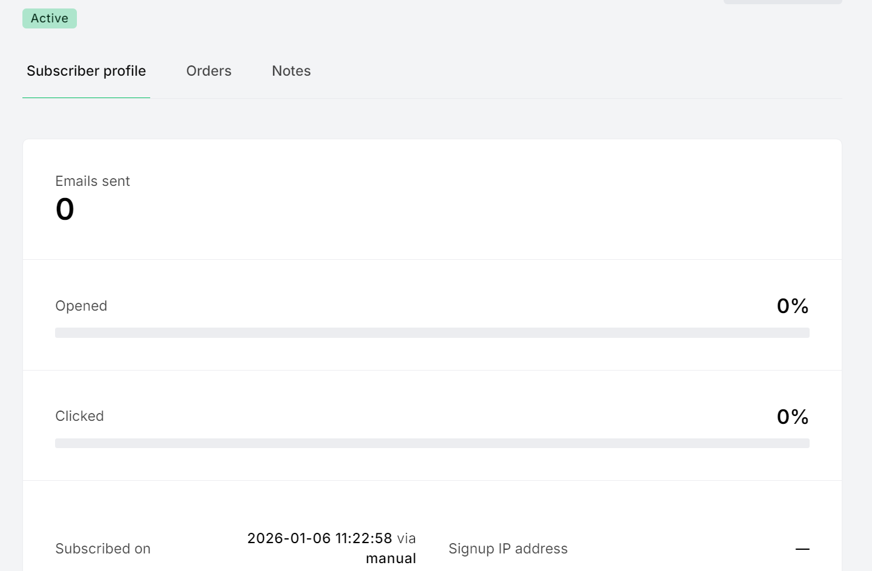
Task: Click the Clicked stat label
Action: (79, 416)
